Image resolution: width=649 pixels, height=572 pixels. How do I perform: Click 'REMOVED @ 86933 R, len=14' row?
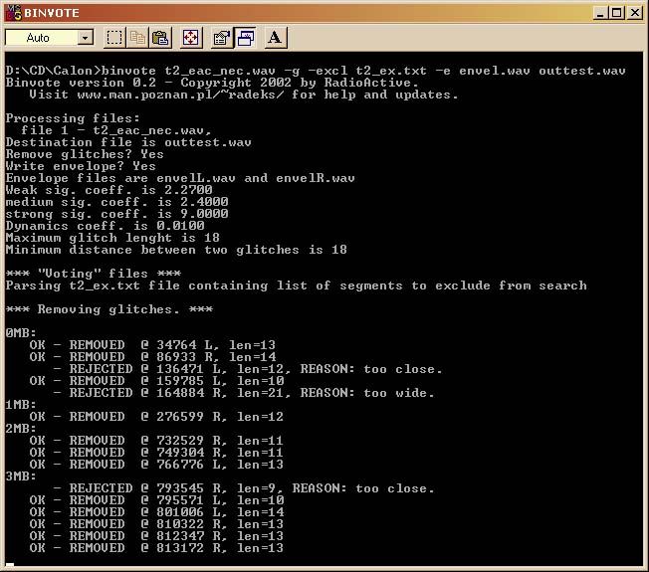point(152,357)
